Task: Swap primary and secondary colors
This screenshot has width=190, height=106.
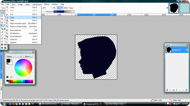Action: [11, 60]
